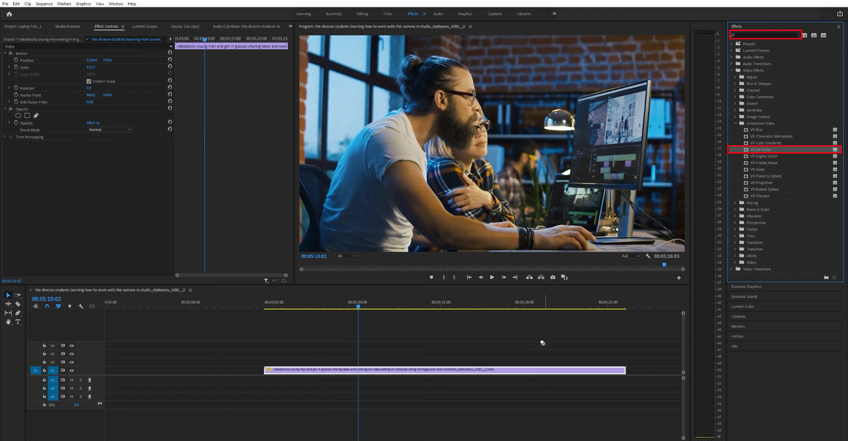The height and width of the screenshot is (441, 848).
Task: Select rectangle mask tool under Opacity
Action: coord(27,115)
